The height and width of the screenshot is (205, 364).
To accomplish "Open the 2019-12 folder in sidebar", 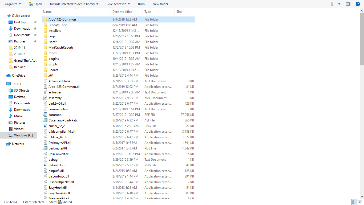I will 19,54.
